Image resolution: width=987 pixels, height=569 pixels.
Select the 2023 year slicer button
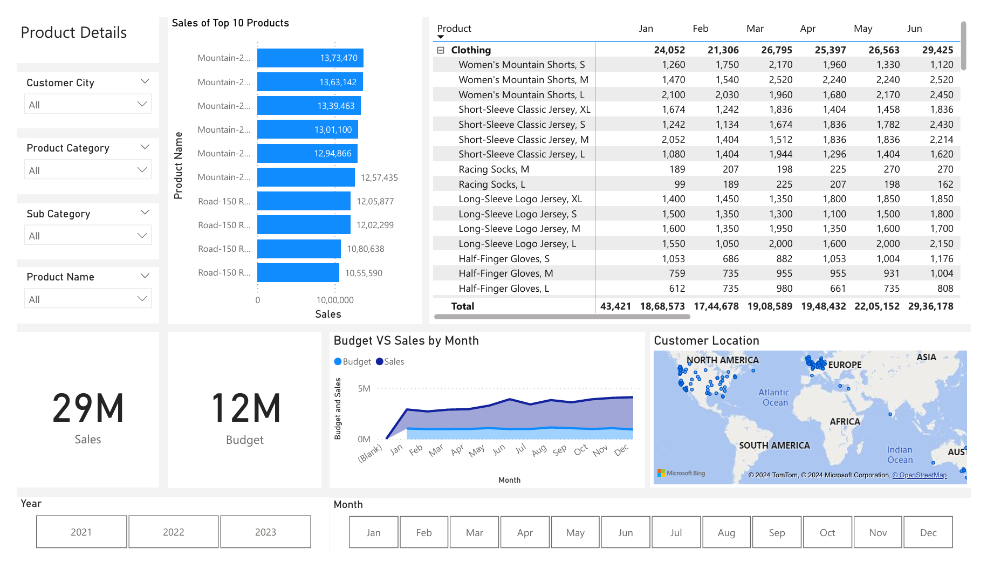pyautogui.click(x=265, y=532)
